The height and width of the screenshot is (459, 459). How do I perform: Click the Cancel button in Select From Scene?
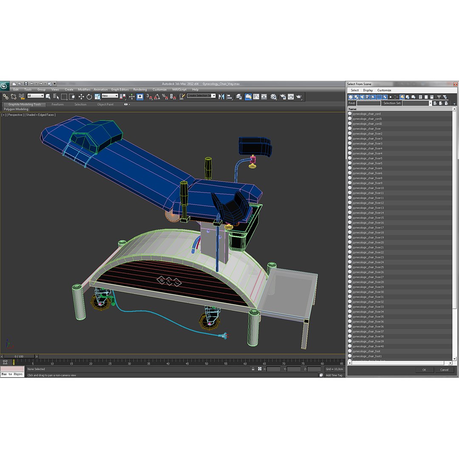pyautogui.click(x=444, y=370)
